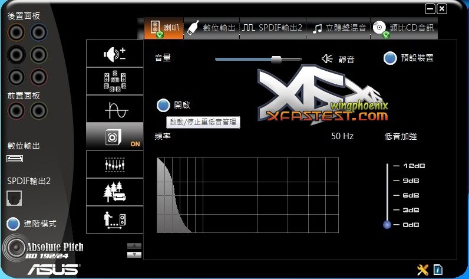Click the gray rear panel jack

pyautogui.click(x=16, y=77)
